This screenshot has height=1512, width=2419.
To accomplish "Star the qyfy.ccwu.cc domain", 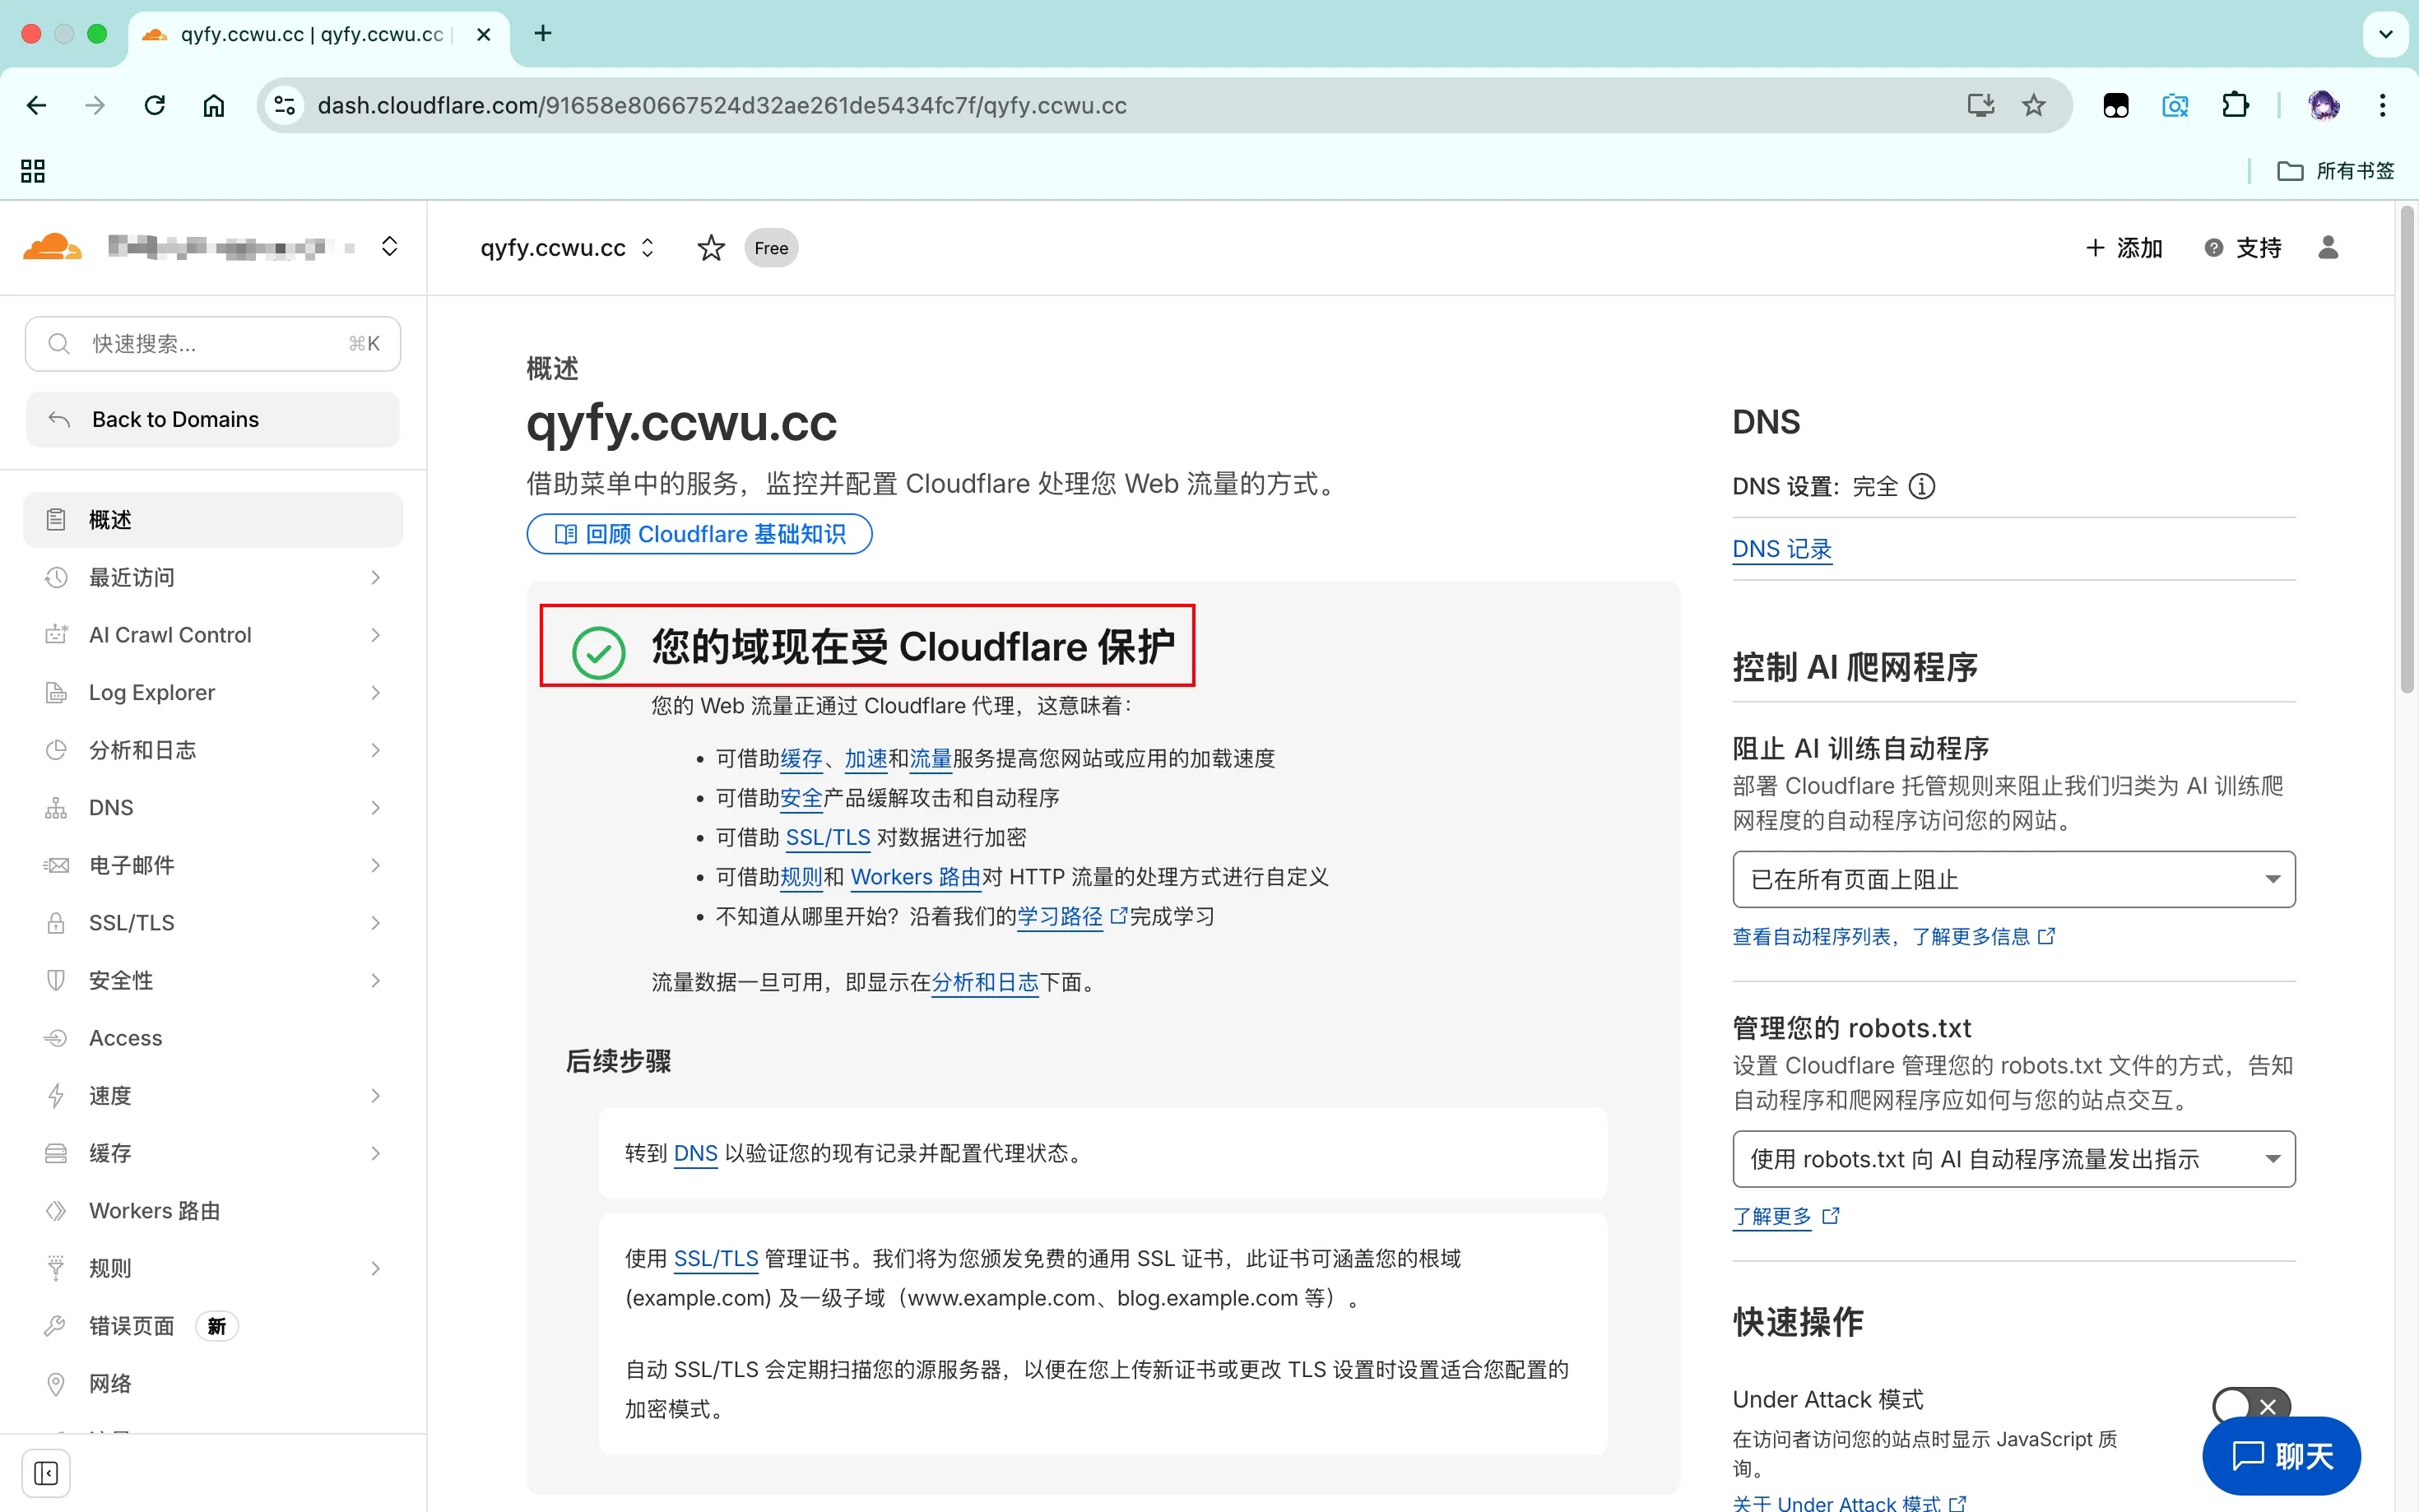I will [710, 248].
